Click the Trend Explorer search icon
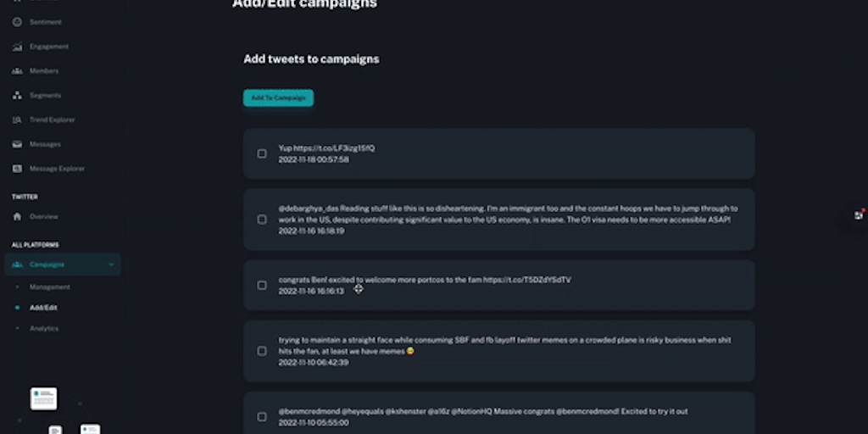 click(x=17, y=120)
